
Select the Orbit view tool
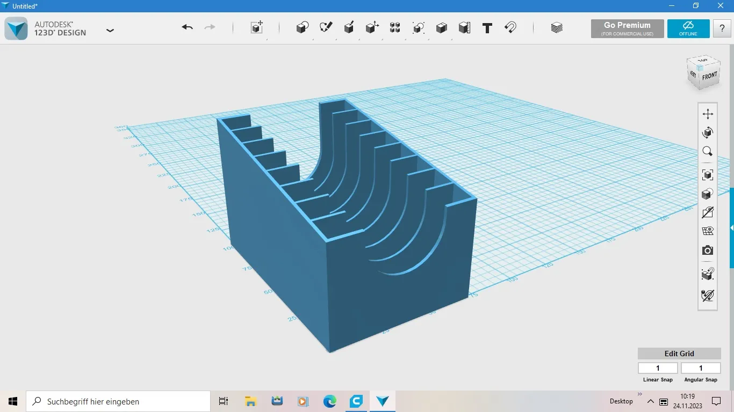click(708, 133)
